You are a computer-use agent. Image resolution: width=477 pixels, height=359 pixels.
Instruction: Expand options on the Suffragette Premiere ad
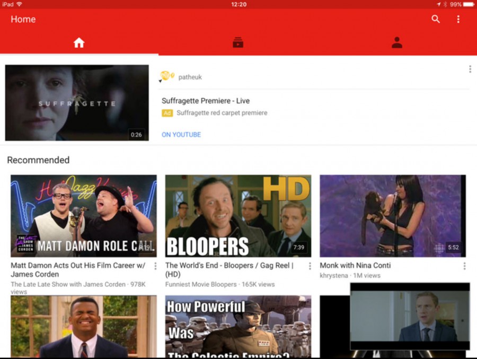(x=470, y=68)
